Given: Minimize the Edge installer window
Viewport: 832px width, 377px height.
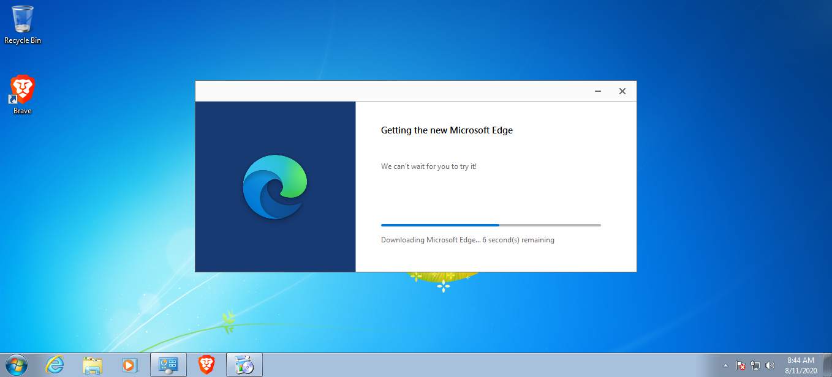Looking at the screenshot, I should [x=597, y=91].
